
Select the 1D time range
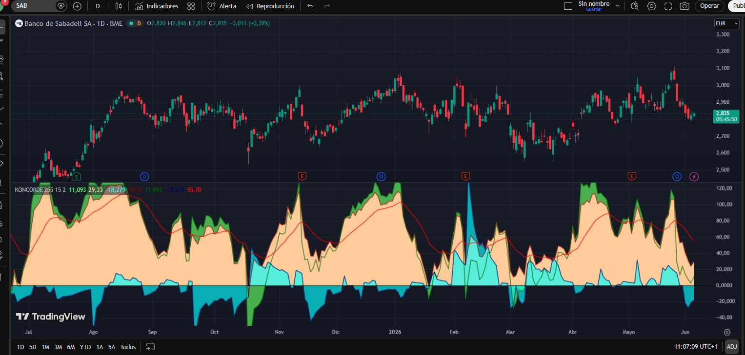(x=20, y=347)
